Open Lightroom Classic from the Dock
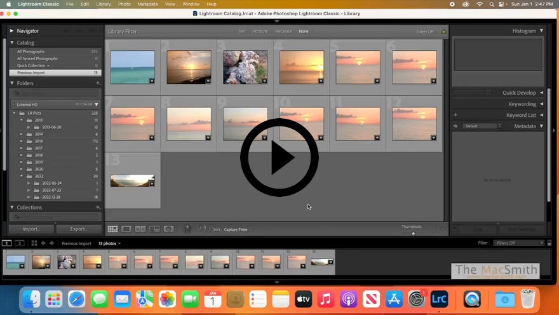 (x=439, y=299)
